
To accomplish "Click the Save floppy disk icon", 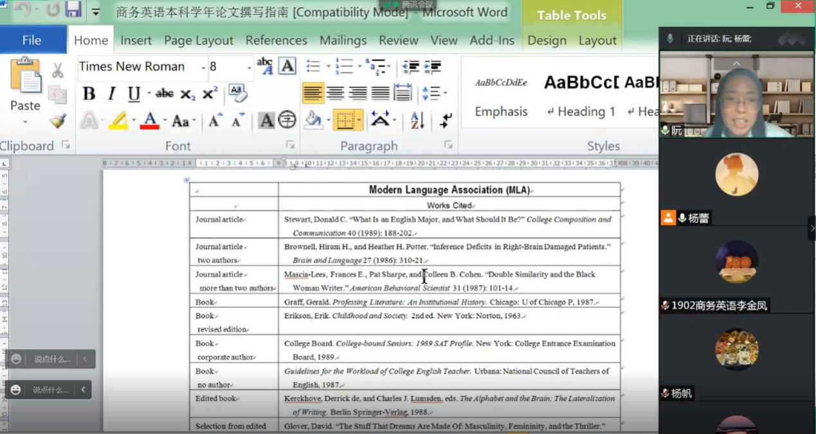I will (x=73, y=10).
